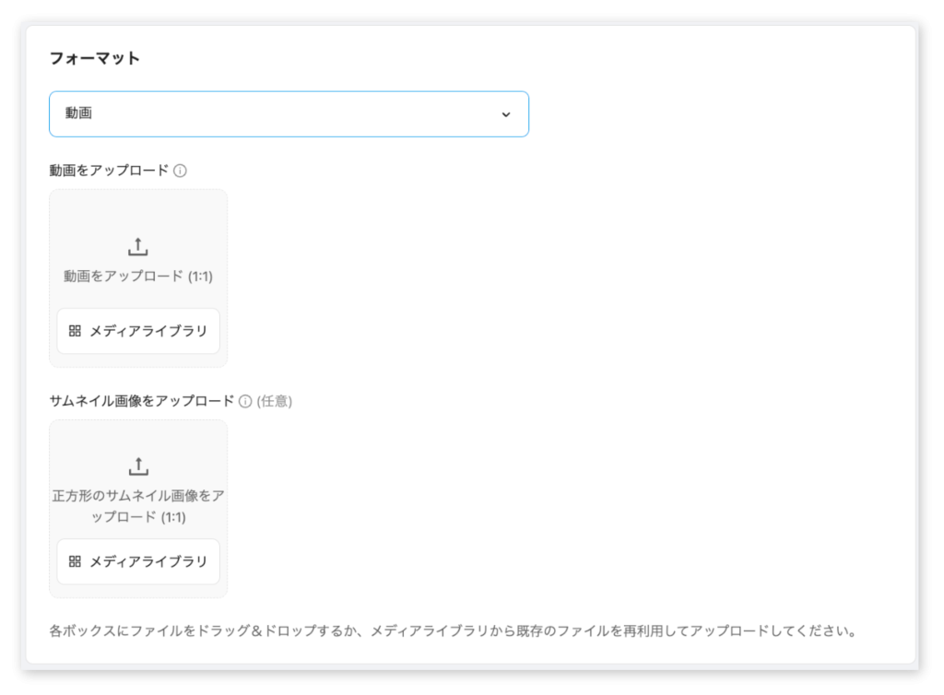The width and height of the screenshot is (944, 695).
Task: Click 正方形のサムネイル画像をアップロード text in drop zone
Action: click(x=138, y=506)
